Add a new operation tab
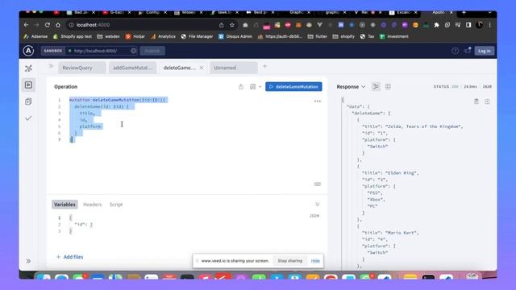The width and height of the screenshot is (516, 290). [x=265, y=66]
